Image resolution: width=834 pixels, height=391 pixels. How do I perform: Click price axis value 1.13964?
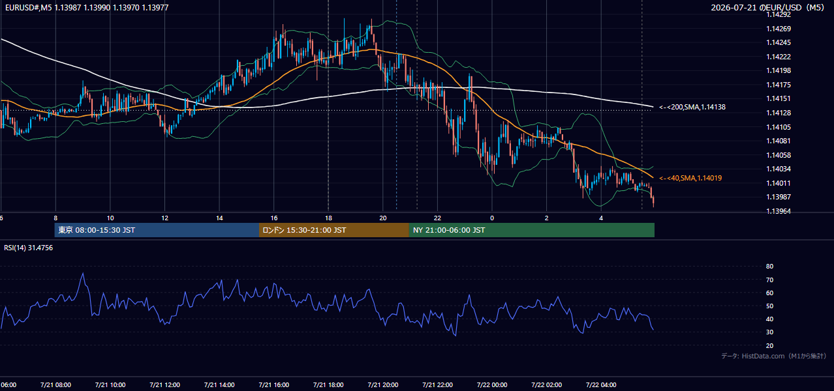[x=779, y=211]
